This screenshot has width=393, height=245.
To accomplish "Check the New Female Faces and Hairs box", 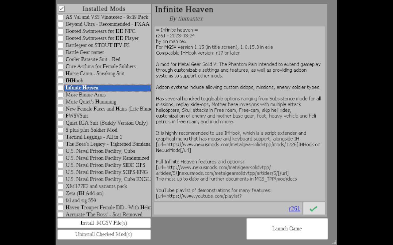I will click(x=60, y=109).
